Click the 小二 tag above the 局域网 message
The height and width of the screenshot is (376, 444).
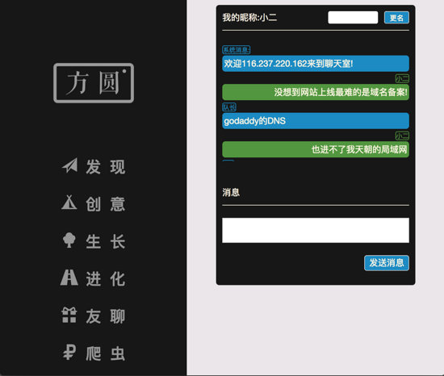coord(402,136)
